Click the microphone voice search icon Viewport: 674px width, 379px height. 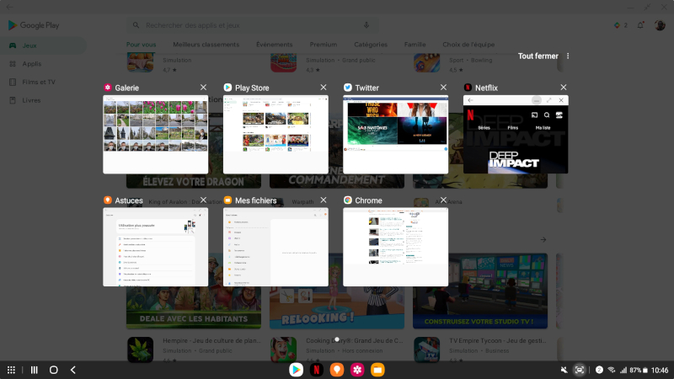[366, 25]
